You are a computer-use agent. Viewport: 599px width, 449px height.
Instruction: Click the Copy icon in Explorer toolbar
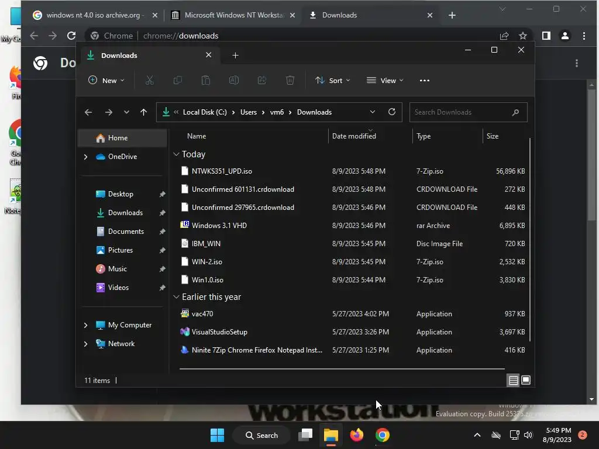click(x=178, y=81)
